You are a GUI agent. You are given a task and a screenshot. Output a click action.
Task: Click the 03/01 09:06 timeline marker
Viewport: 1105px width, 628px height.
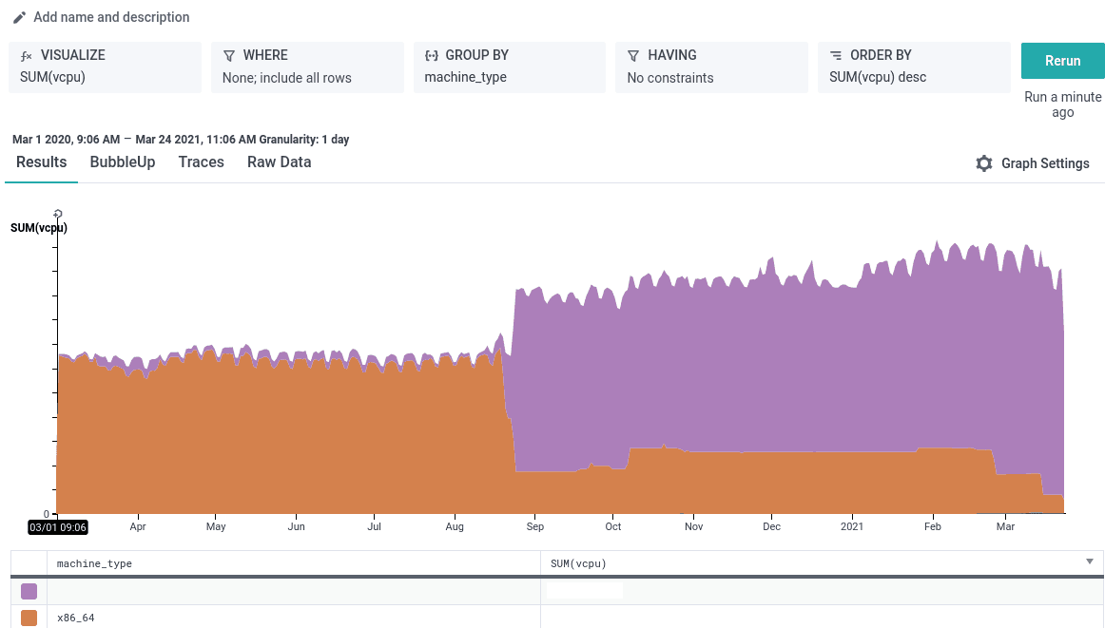(x=58, y=526)
